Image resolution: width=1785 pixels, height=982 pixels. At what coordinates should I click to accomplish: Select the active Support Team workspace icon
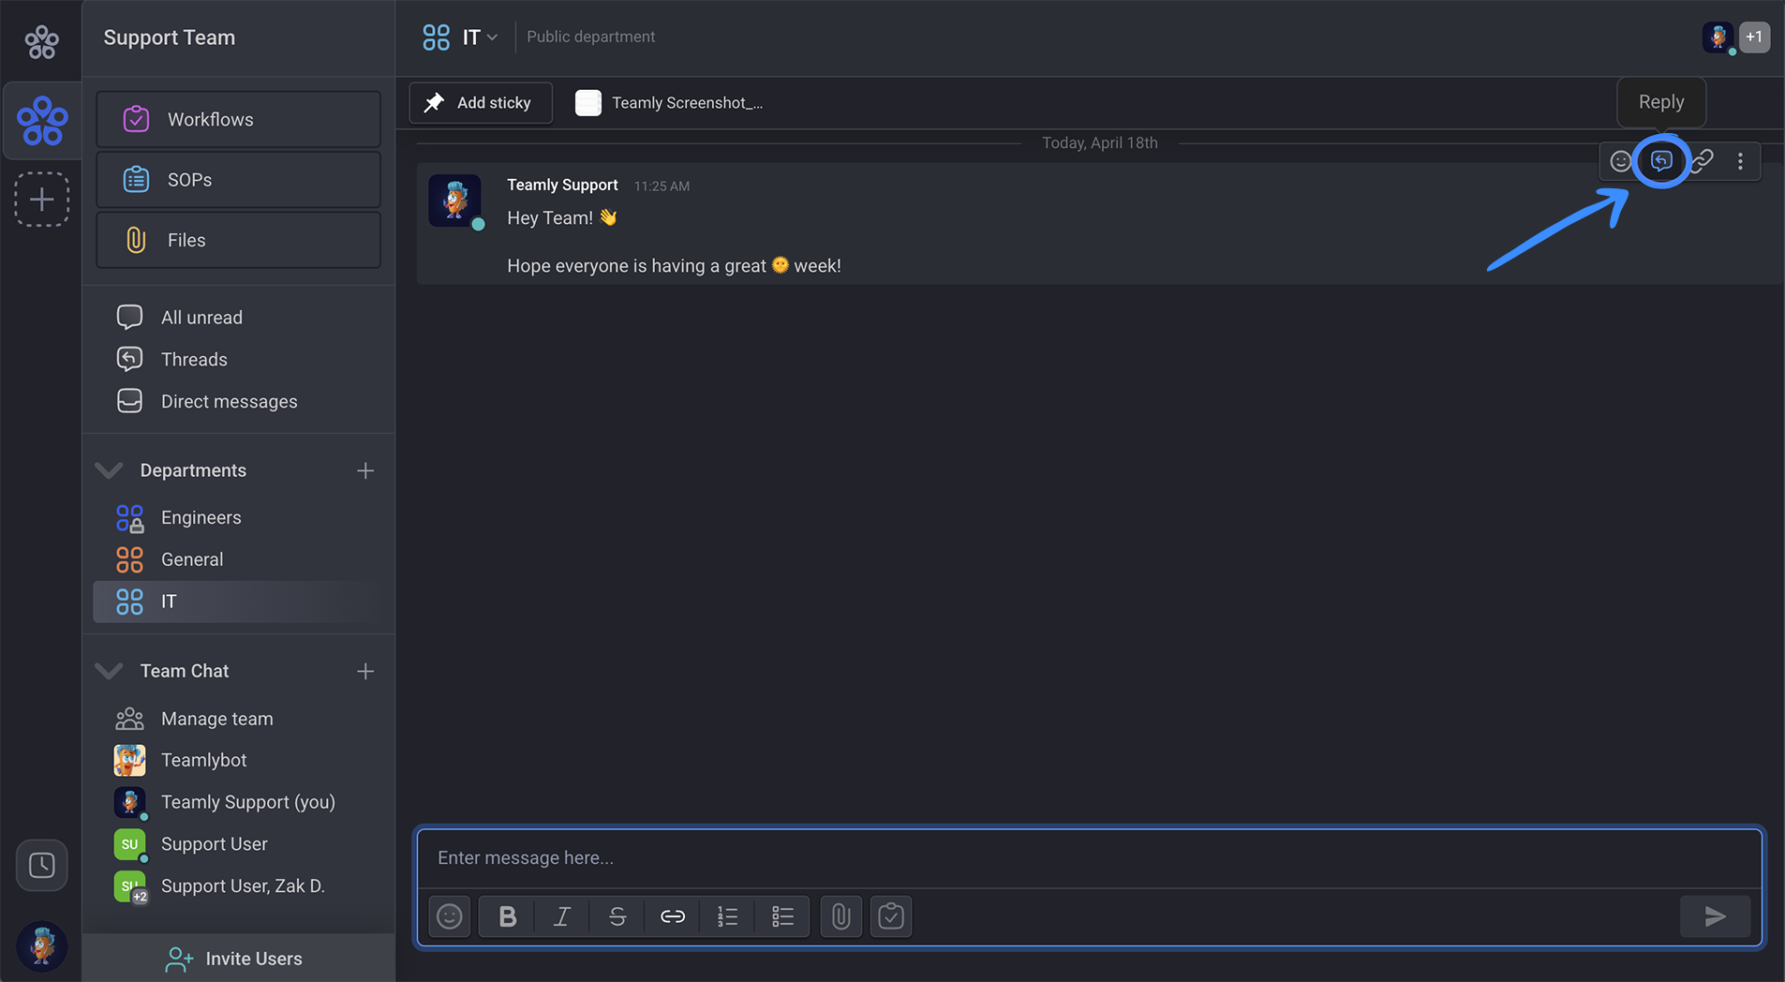[42, 121]
